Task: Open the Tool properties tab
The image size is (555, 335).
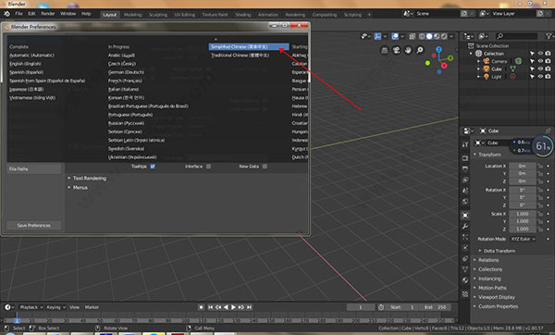Action: (x=465, y=144)
